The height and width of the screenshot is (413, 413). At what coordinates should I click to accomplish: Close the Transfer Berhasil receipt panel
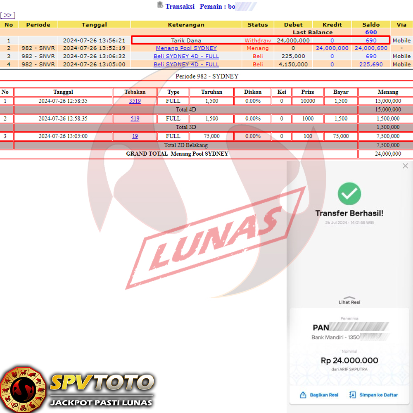(x=405, y=166)
